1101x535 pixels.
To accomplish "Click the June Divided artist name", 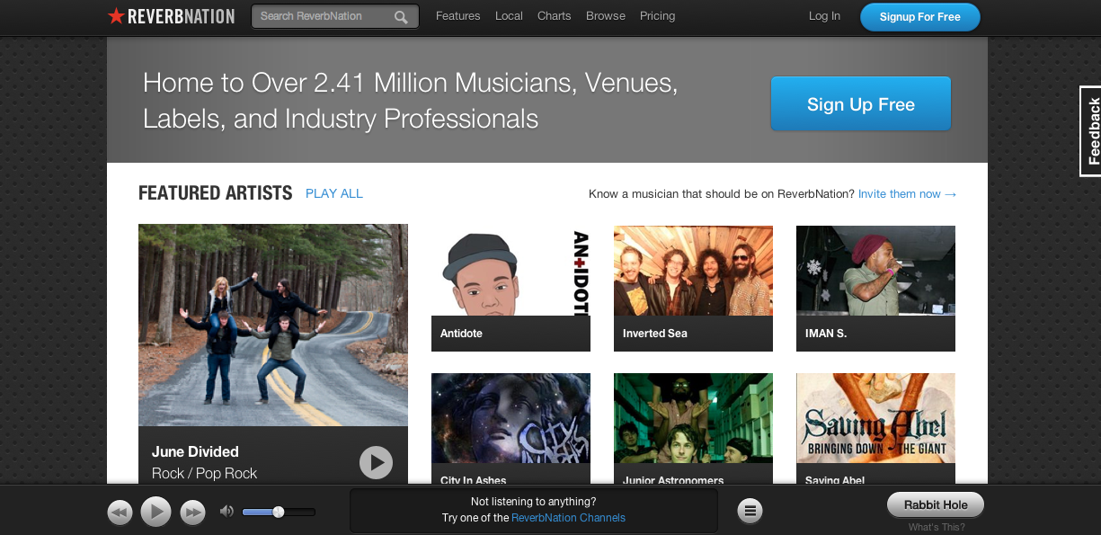I will tap(195, 451).
